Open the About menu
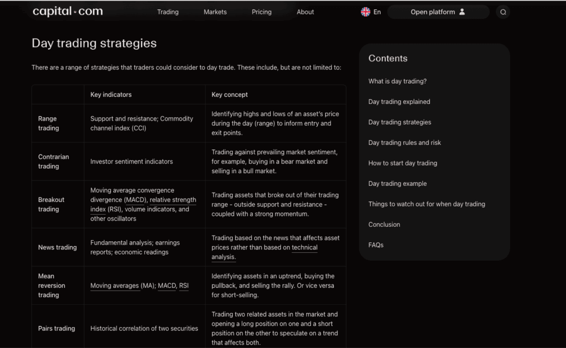The width and height of the screenshot is (566, 348). coord(305,12)
